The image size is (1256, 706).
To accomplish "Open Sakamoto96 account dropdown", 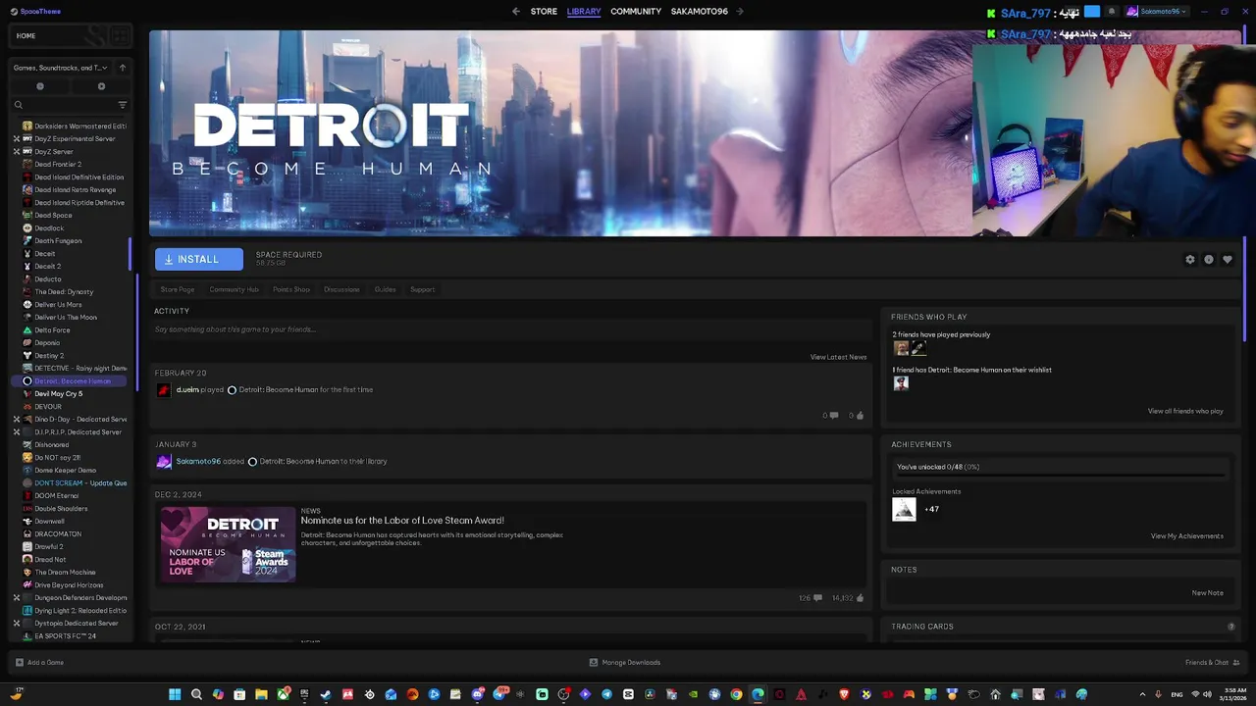I will point(1157,12).
